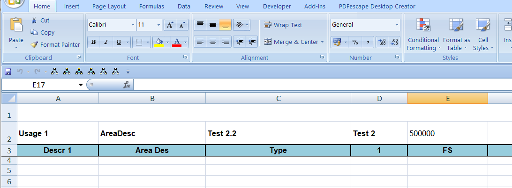Image resolution: width=512 pixels, height=188 pixels.
Task: Click the Center text alignment icon
Action: 213,42
